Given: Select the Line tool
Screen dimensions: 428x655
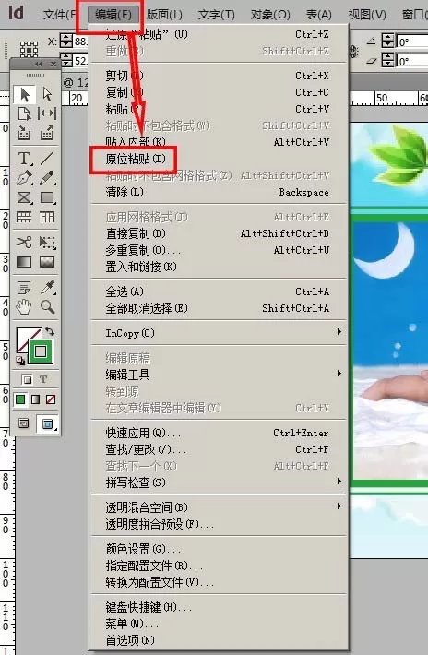Looking at the screenshot, I should click(47, 159).
